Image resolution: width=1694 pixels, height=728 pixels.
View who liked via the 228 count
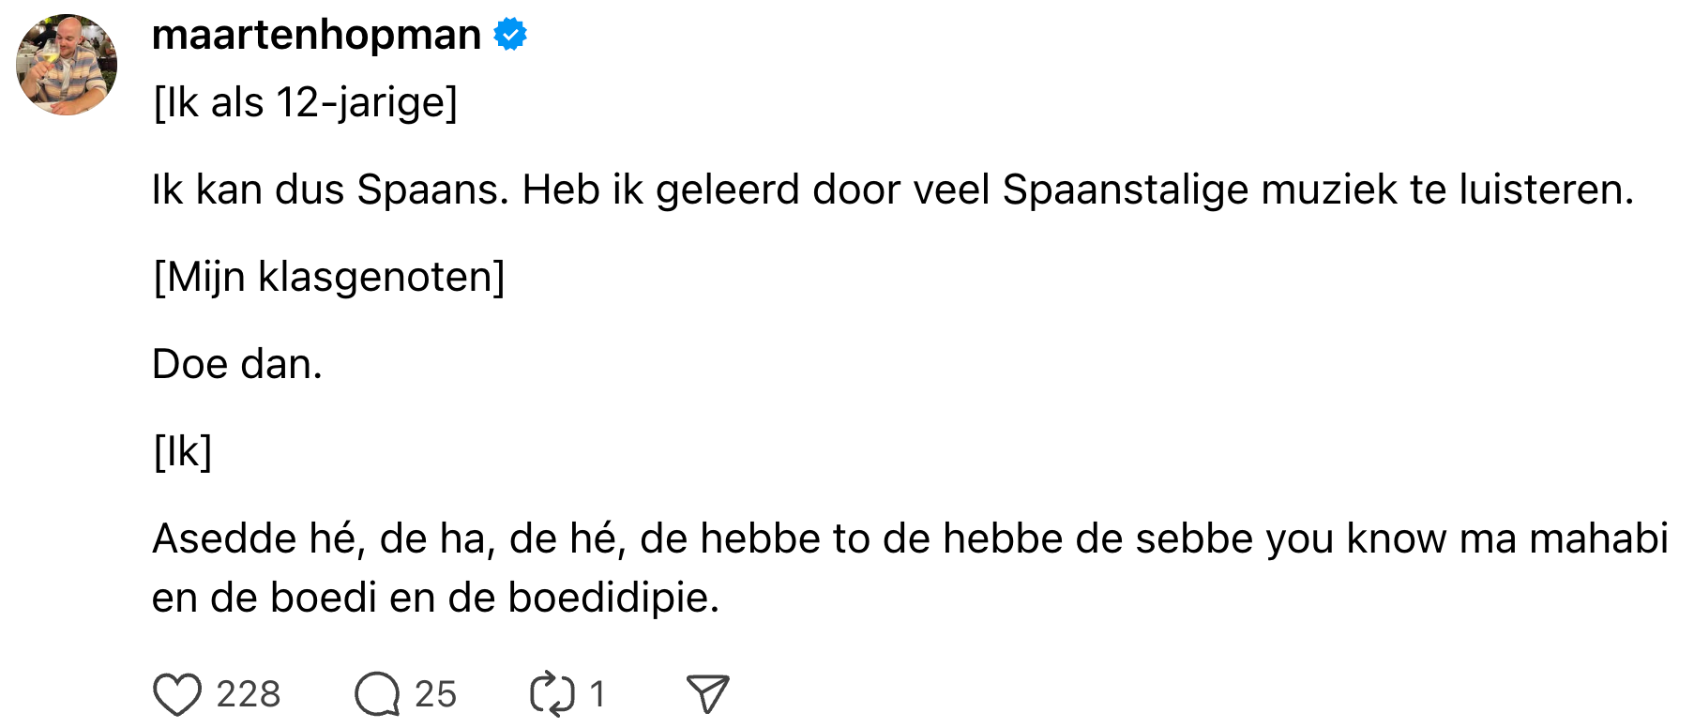click(249, 695)
